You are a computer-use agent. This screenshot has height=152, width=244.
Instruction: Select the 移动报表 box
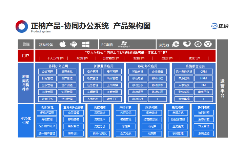tap(157, 85)
